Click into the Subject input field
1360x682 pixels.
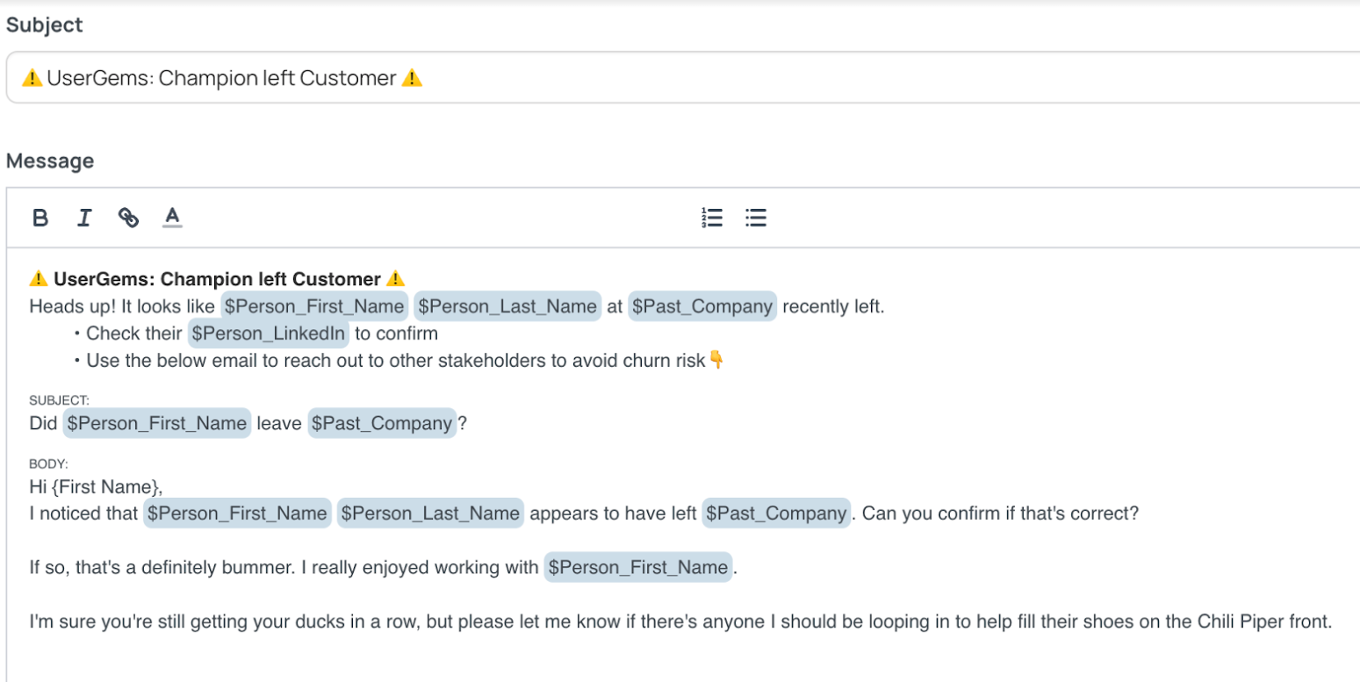point(683,78)
